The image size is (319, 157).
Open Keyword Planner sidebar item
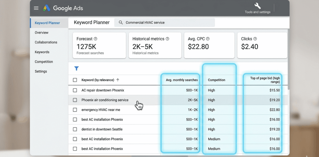tap(49, 23)
